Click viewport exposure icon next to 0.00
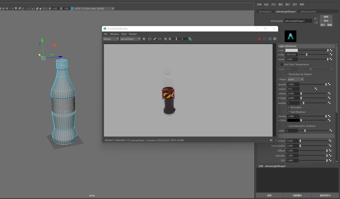Image resolution: width=340 pixels, height=199 pixels. point(50,8)
